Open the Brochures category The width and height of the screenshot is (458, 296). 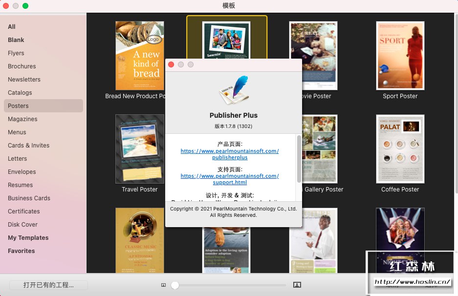tap(22, 66)
